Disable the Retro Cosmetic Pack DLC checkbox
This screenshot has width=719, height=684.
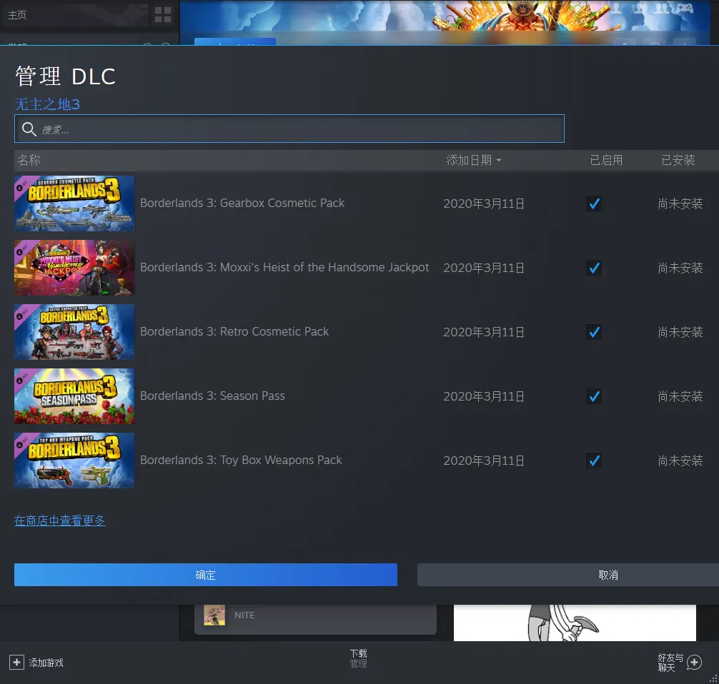[x=594, y=332]
